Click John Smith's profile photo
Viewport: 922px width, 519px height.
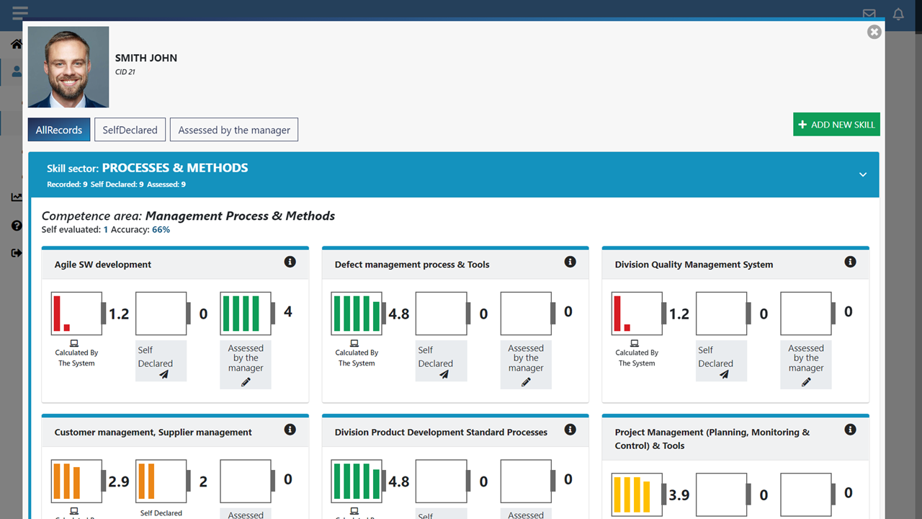pos(68,67)
